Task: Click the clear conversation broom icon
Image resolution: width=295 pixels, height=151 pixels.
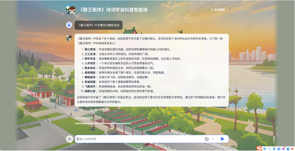Action: [69, 139]
